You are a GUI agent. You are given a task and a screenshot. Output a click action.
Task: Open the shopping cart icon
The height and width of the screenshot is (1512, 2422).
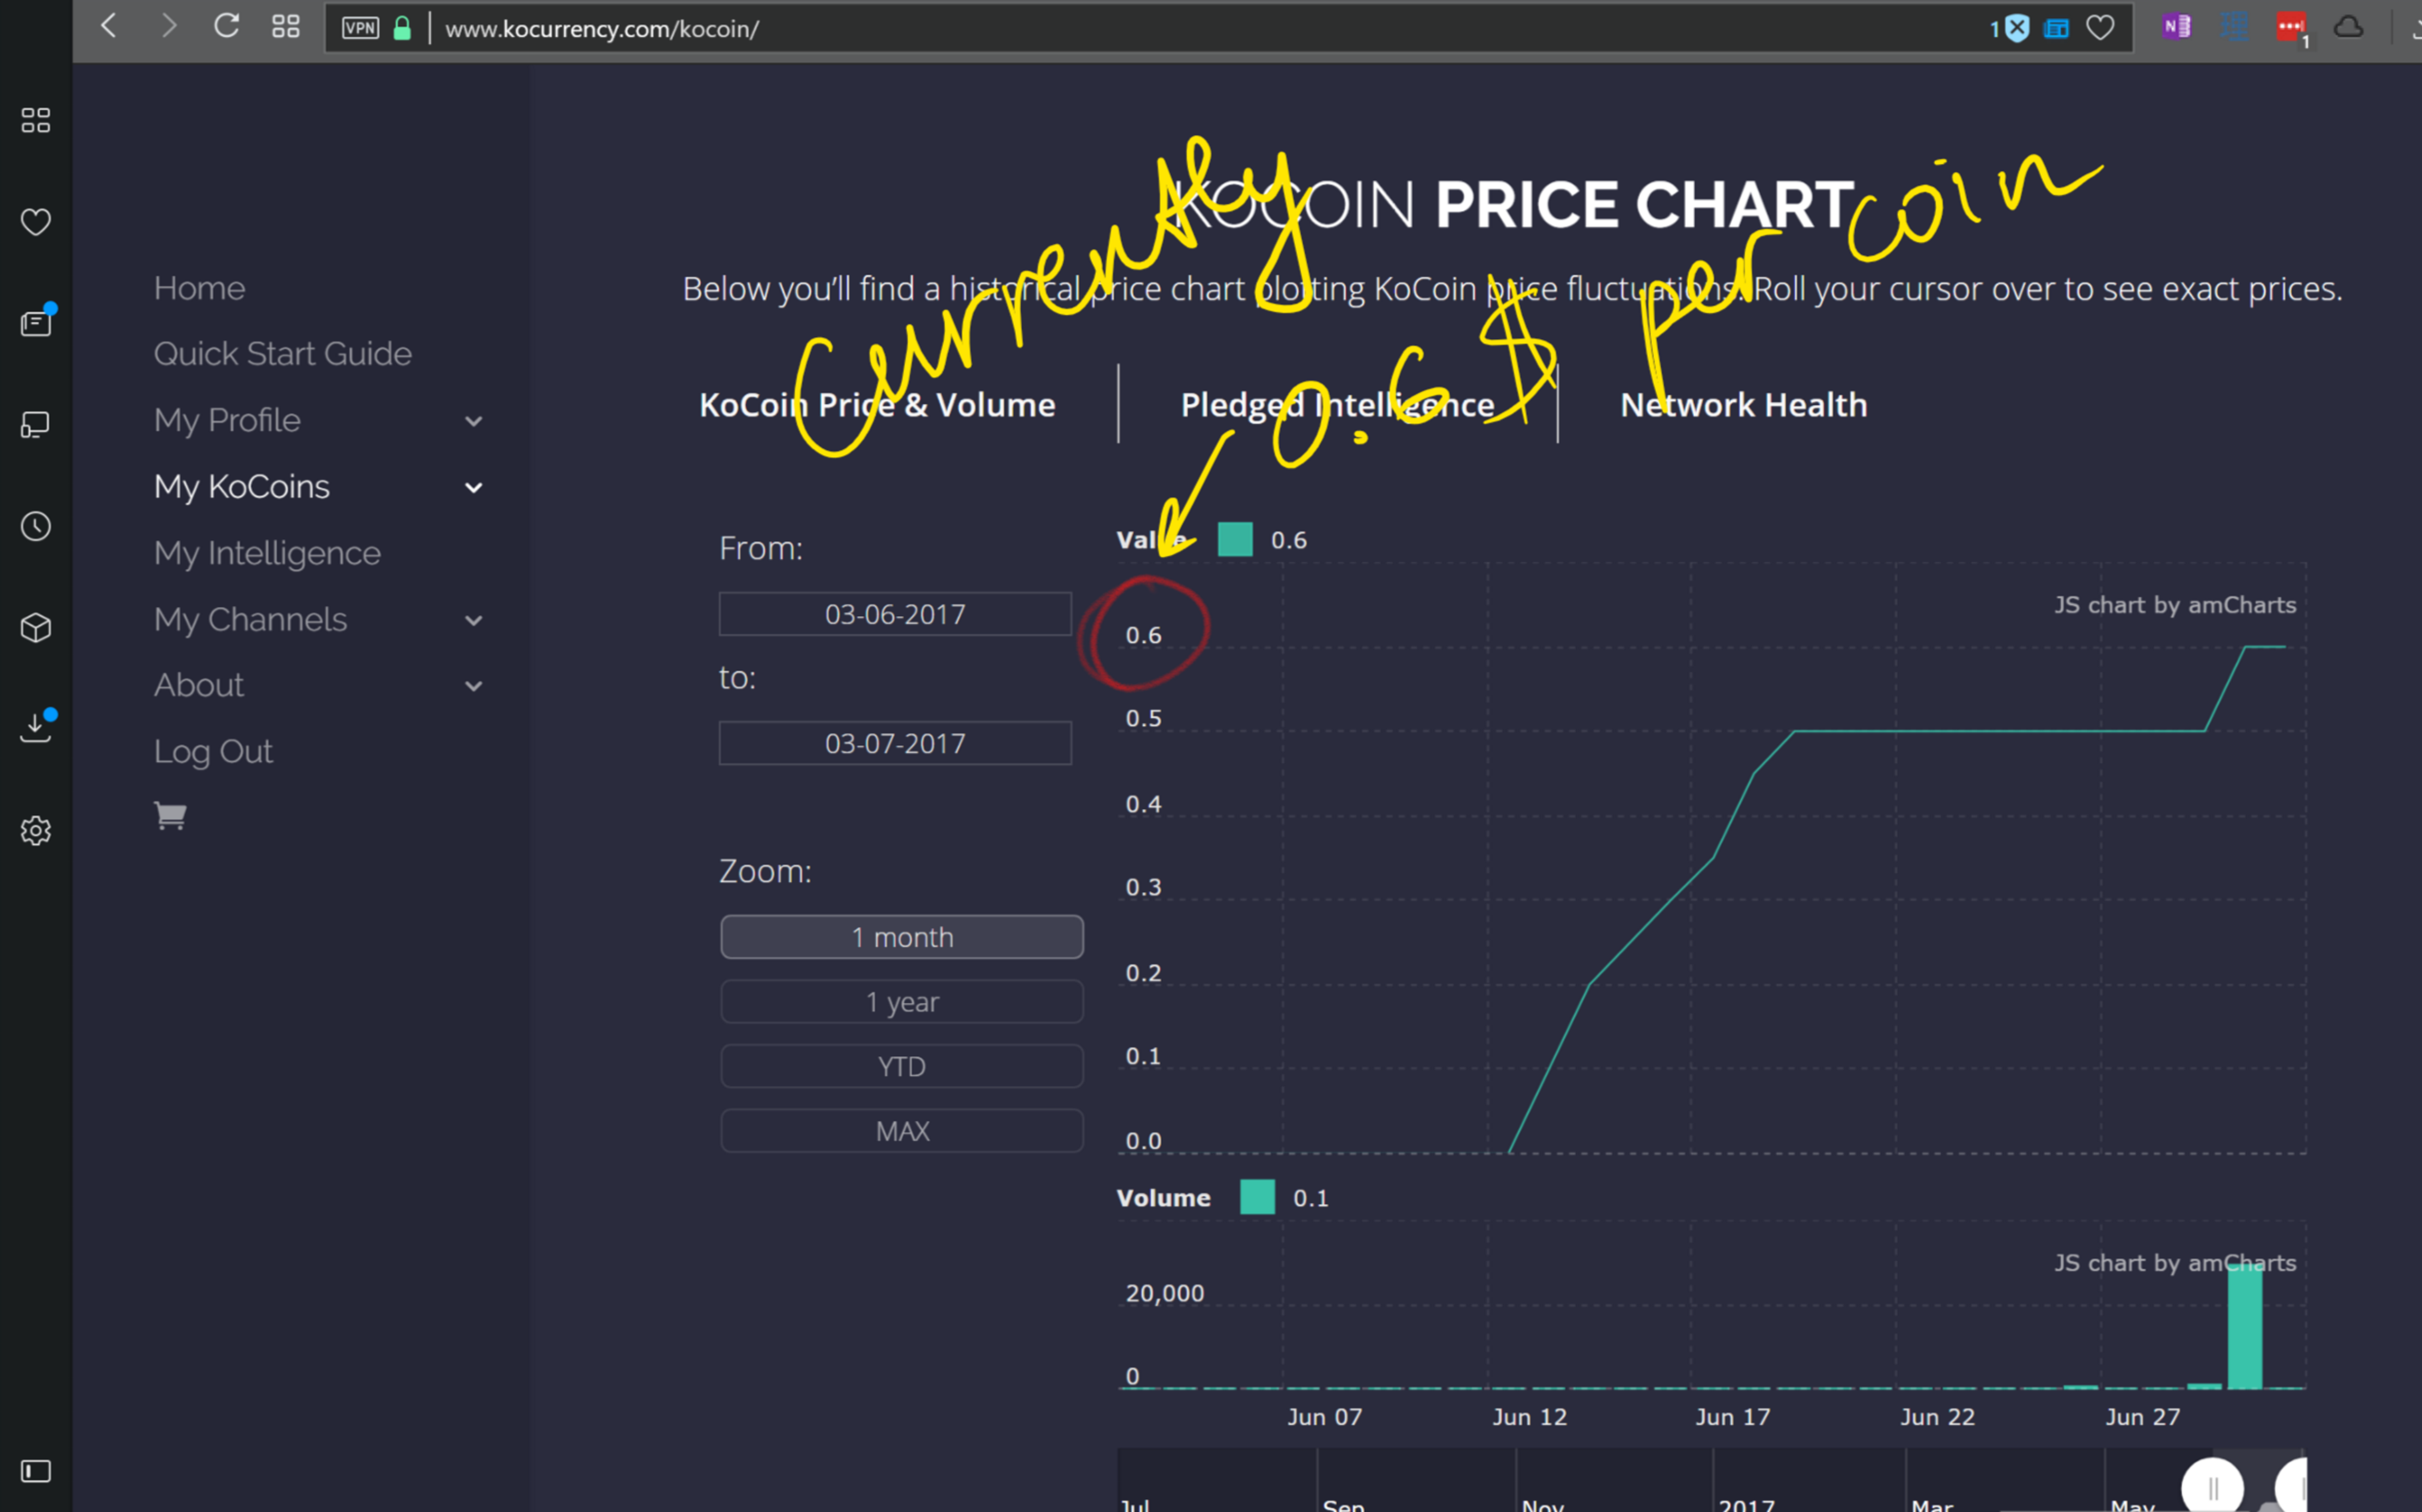170,816
